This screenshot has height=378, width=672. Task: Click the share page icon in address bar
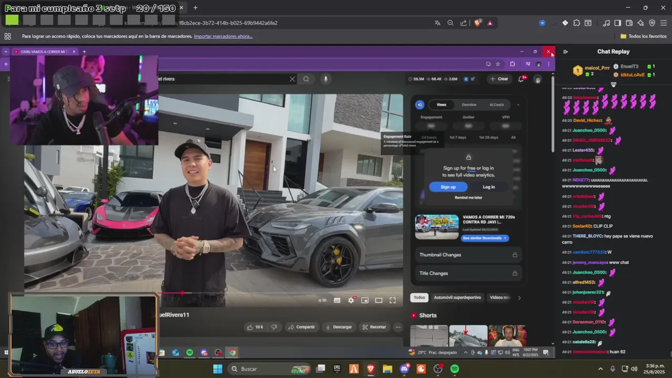click(x=464, y=23)
